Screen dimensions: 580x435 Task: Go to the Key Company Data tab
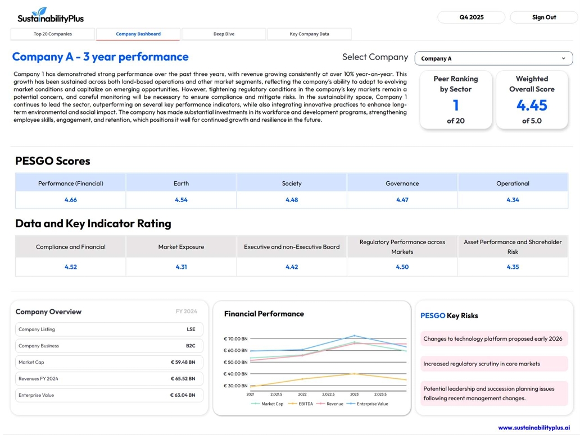tap(309, 34)
